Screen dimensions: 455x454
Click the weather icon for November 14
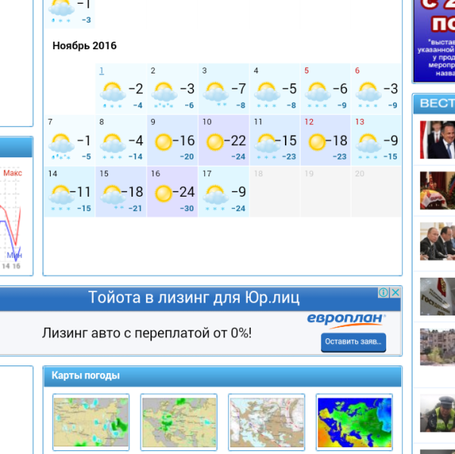click(60, 194)
